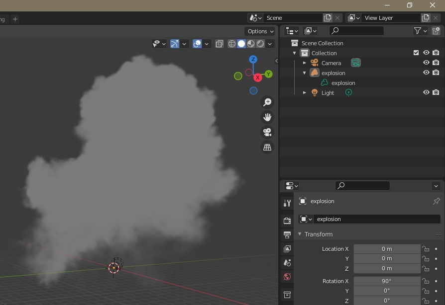Open outliner display mode dropdown

[x=310, y=31]
